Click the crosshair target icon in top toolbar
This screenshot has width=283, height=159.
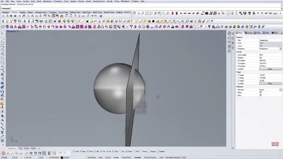pos(228,13)
